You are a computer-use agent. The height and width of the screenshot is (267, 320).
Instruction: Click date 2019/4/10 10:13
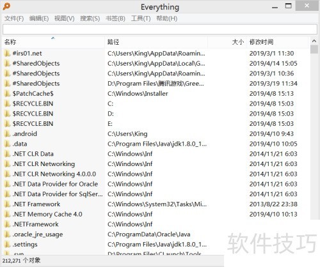(x=273, y=214)
